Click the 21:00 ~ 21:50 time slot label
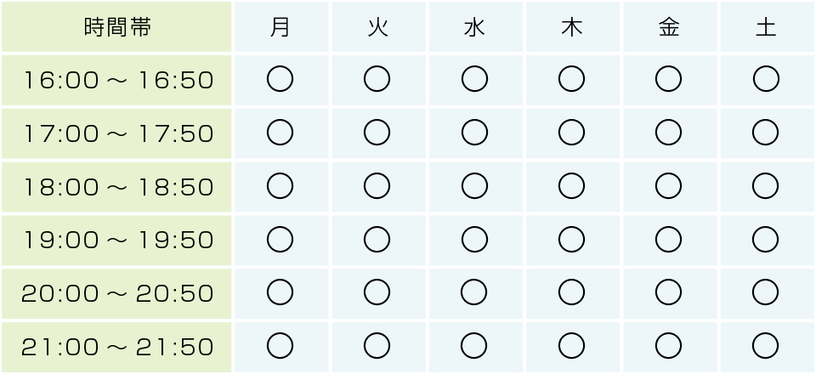816x374 pixels. pos(116,347)
